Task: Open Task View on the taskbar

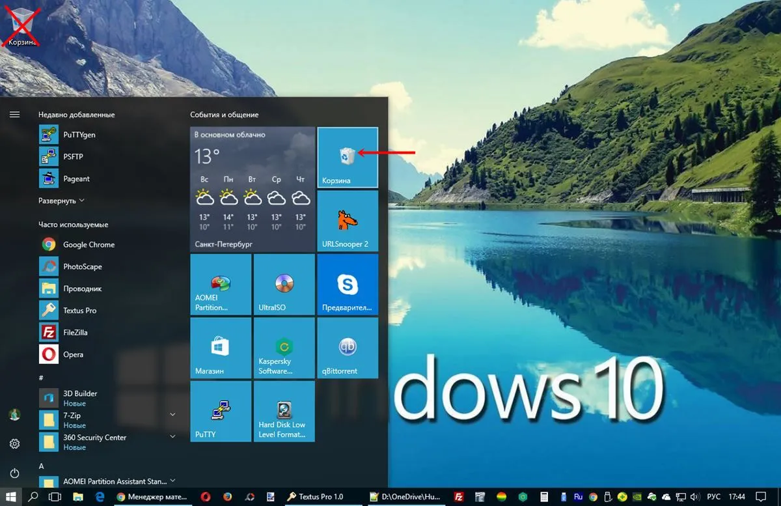Action: coord(55,497)
